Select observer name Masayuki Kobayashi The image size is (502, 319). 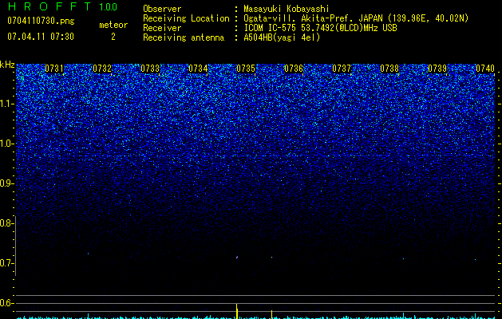coord(287,9)
